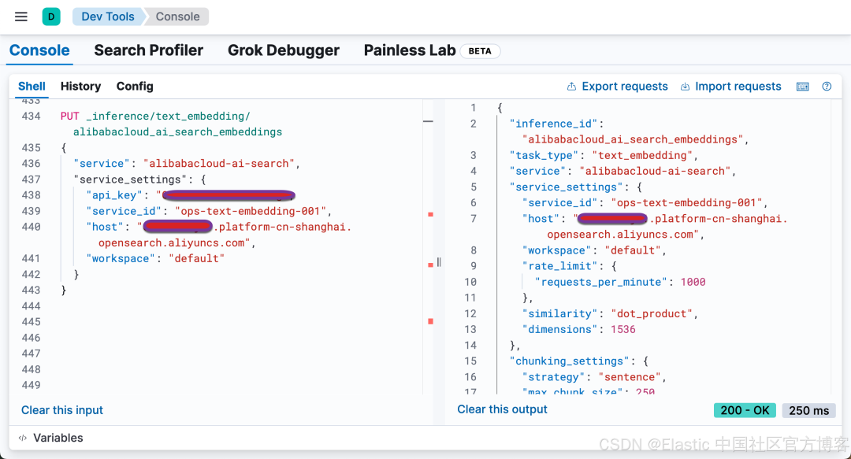Click the panel resize handle icon
This screenshot has height=459, width=851.
tap(439, 262)
